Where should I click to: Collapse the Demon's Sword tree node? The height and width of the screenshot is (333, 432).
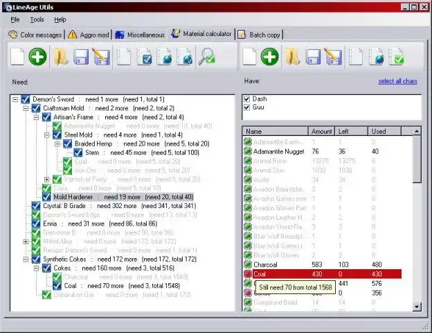click(15, 99)
